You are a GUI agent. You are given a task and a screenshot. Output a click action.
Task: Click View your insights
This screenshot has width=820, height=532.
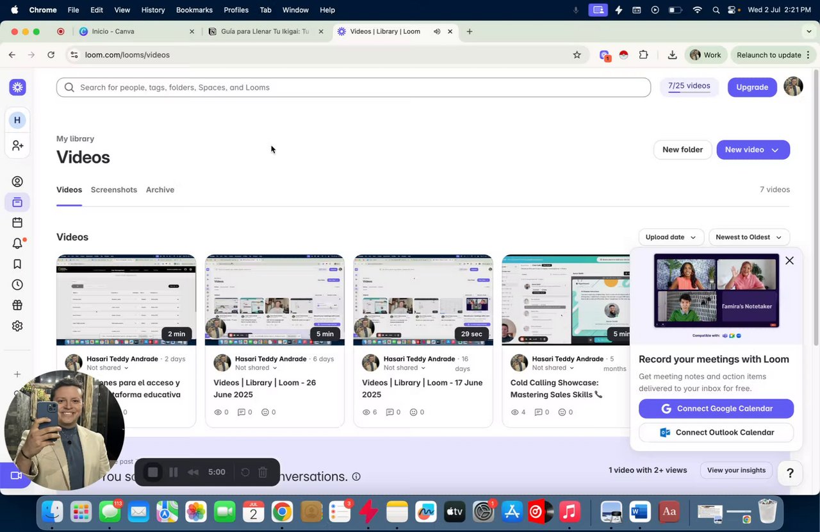tap(736, 470)
